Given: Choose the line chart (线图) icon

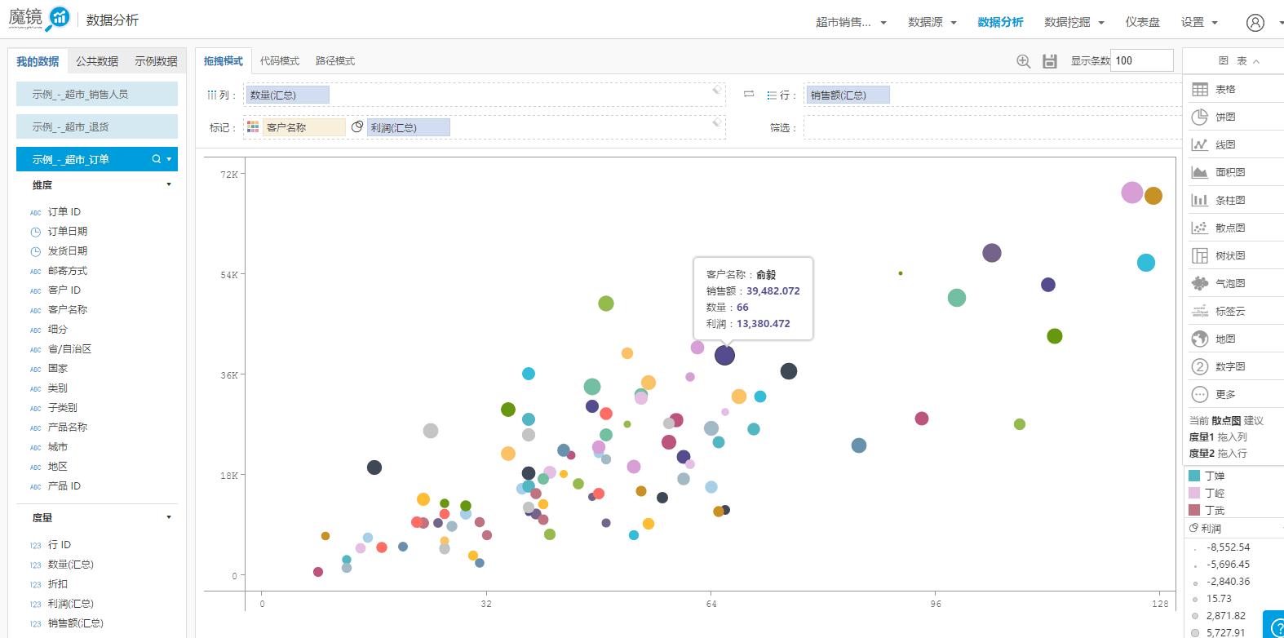Looking at the screenshot, I should pyautogui.click(x=1200, y=145).
